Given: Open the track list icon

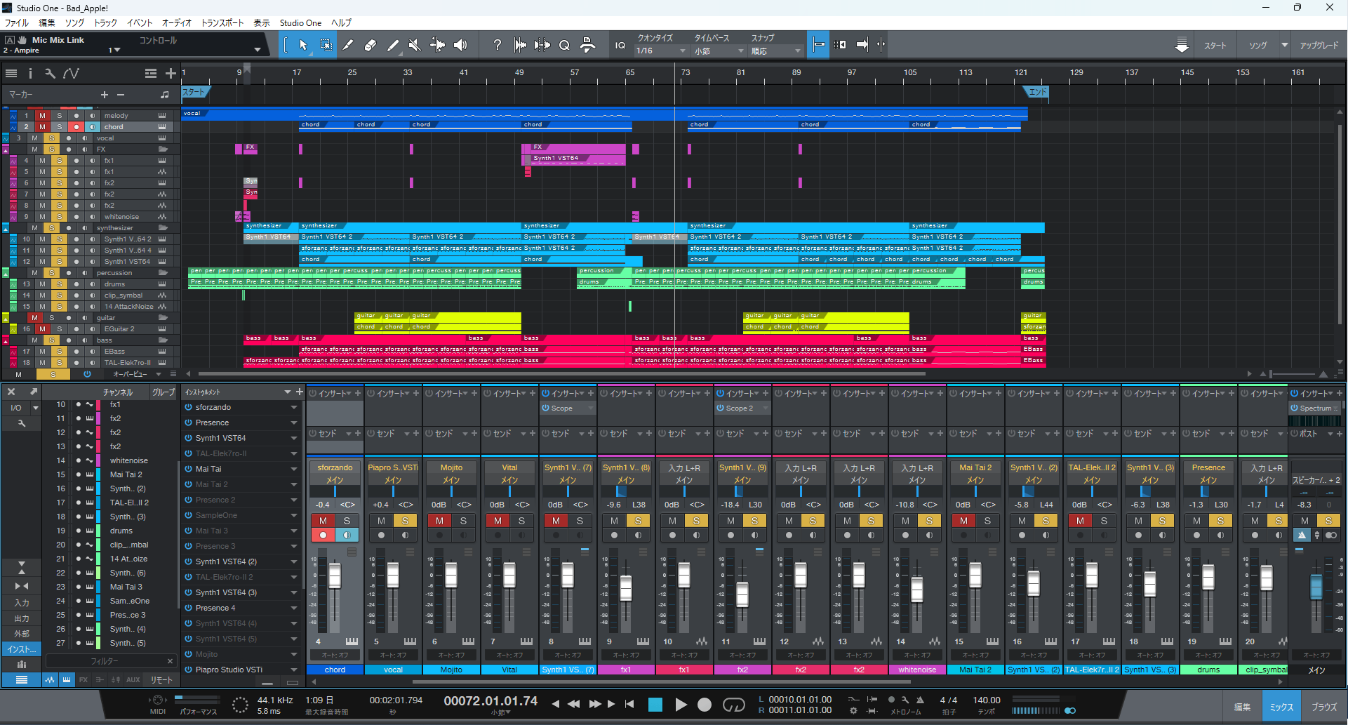Looking at the screenshot, I should point(11,73).
